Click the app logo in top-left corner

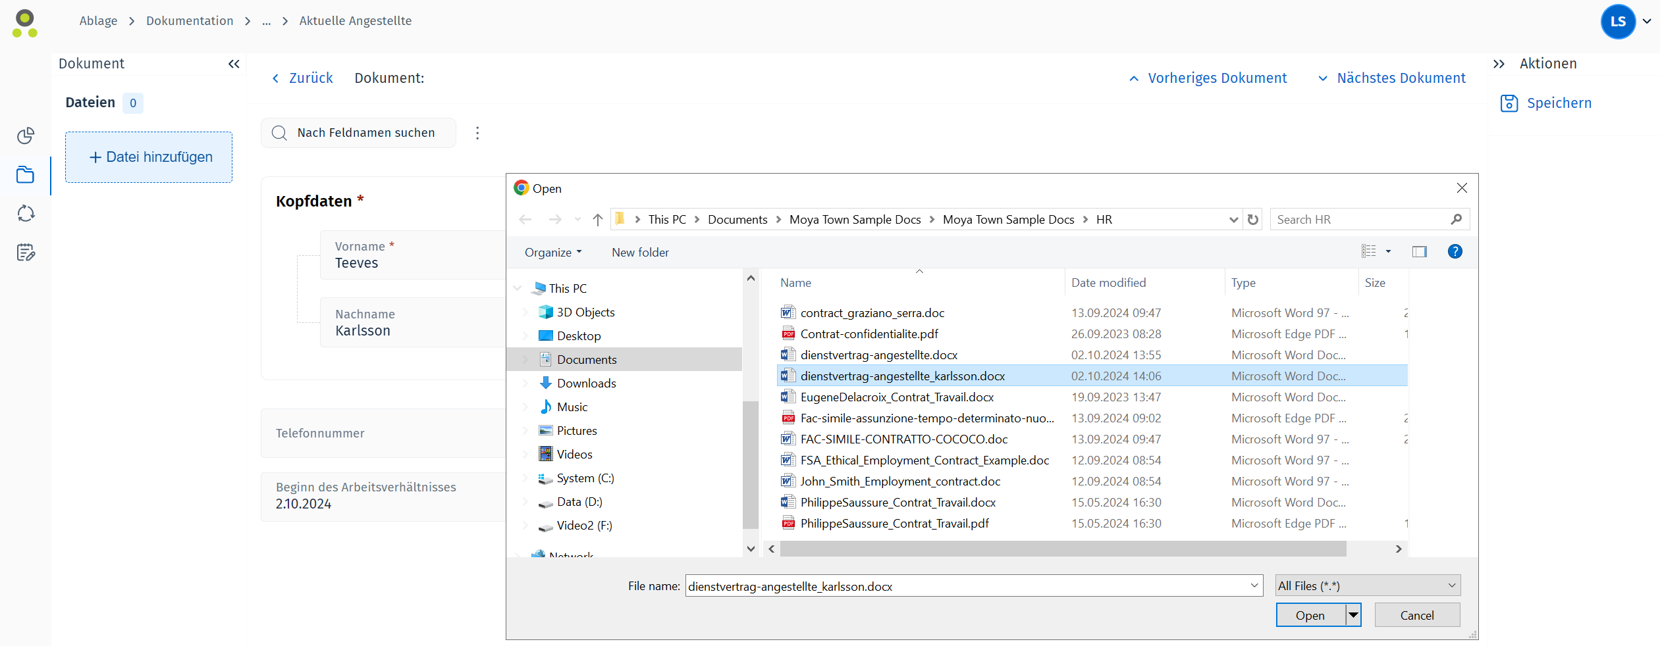pyautogui.click(x=25, y=23)
